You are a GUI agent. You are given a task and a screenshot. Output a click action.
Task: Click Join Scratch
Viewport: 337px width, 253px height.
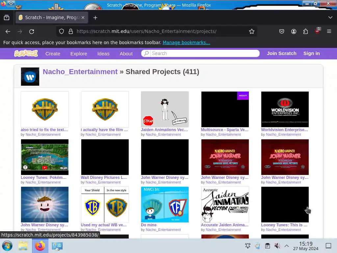(282, 53)
